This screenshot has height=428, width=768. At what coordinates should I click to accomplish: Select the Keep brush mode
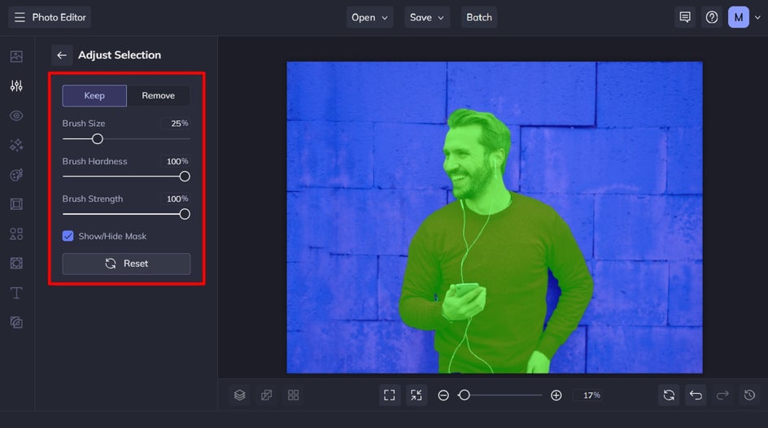coord(94,95)
